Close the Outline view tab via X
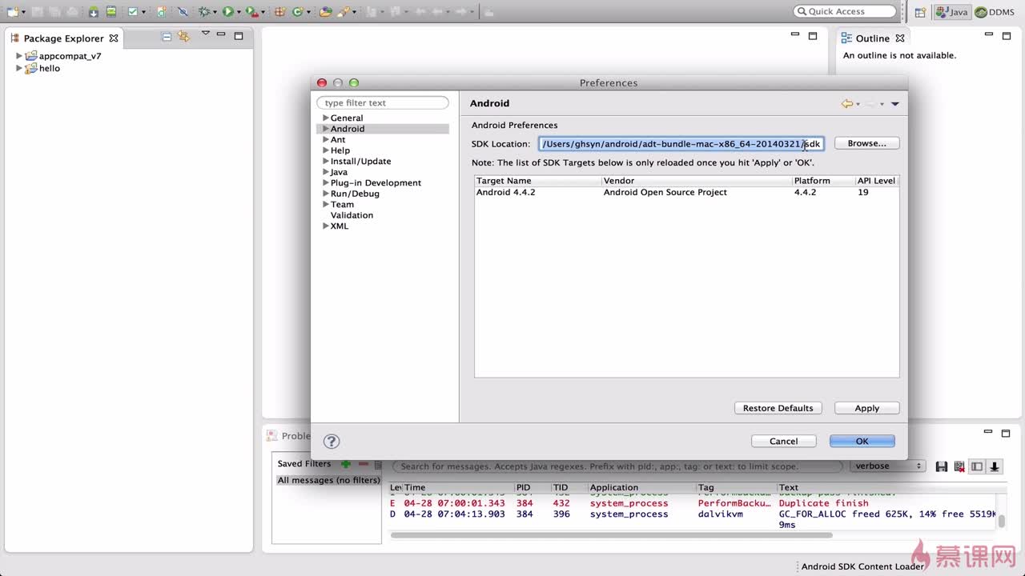Screen dimensions: 1025x576 (900, 38)
